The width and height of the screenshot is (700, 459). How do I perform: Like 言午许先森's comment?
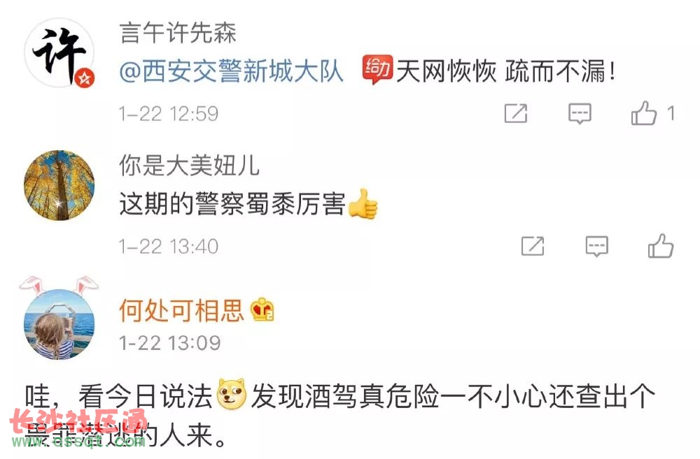(644, 113)
